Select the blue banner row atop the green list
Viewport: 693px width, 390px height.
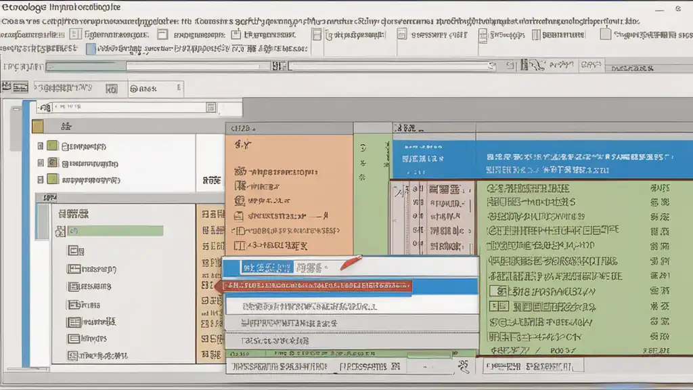542,159
